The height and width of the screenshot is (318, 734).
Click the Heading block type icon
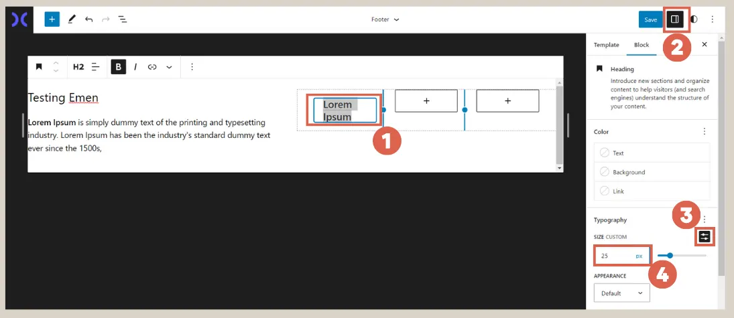pos(40,67)
